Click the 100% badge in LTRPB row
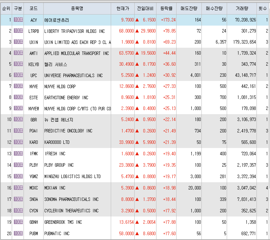Image resolution: width=270 pixels, height=240 pixels. coord(18,31)
